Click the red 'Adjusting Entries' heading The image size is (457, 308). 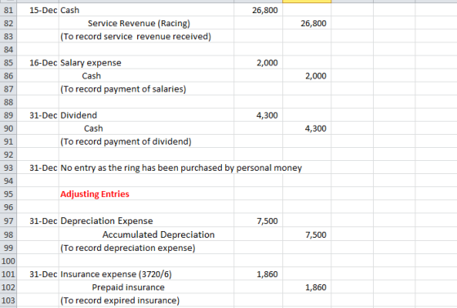click(95, 194)
